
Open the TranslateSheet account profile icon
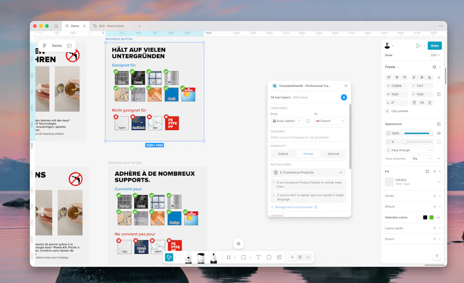[344, 97]
